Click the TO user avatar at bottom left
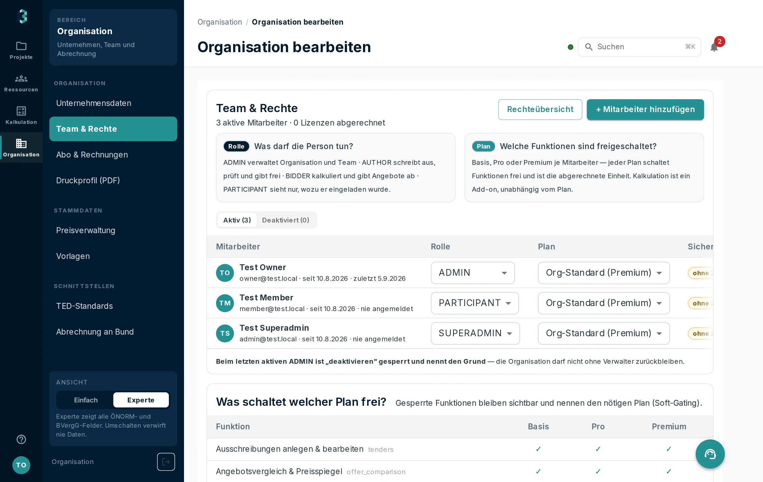Image resolution: width=763 pixels, height=482 pixels. 21,465
